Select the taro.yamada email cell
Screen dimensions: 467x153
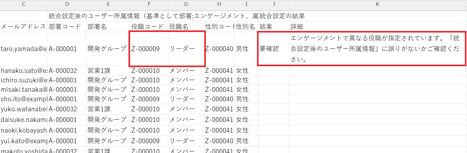tap(24, 49)
